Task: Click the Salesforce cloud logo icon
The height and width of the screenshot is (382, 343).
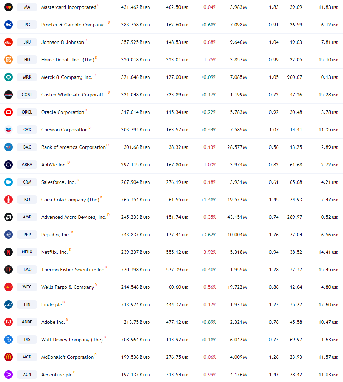Action: coord(9,182)
